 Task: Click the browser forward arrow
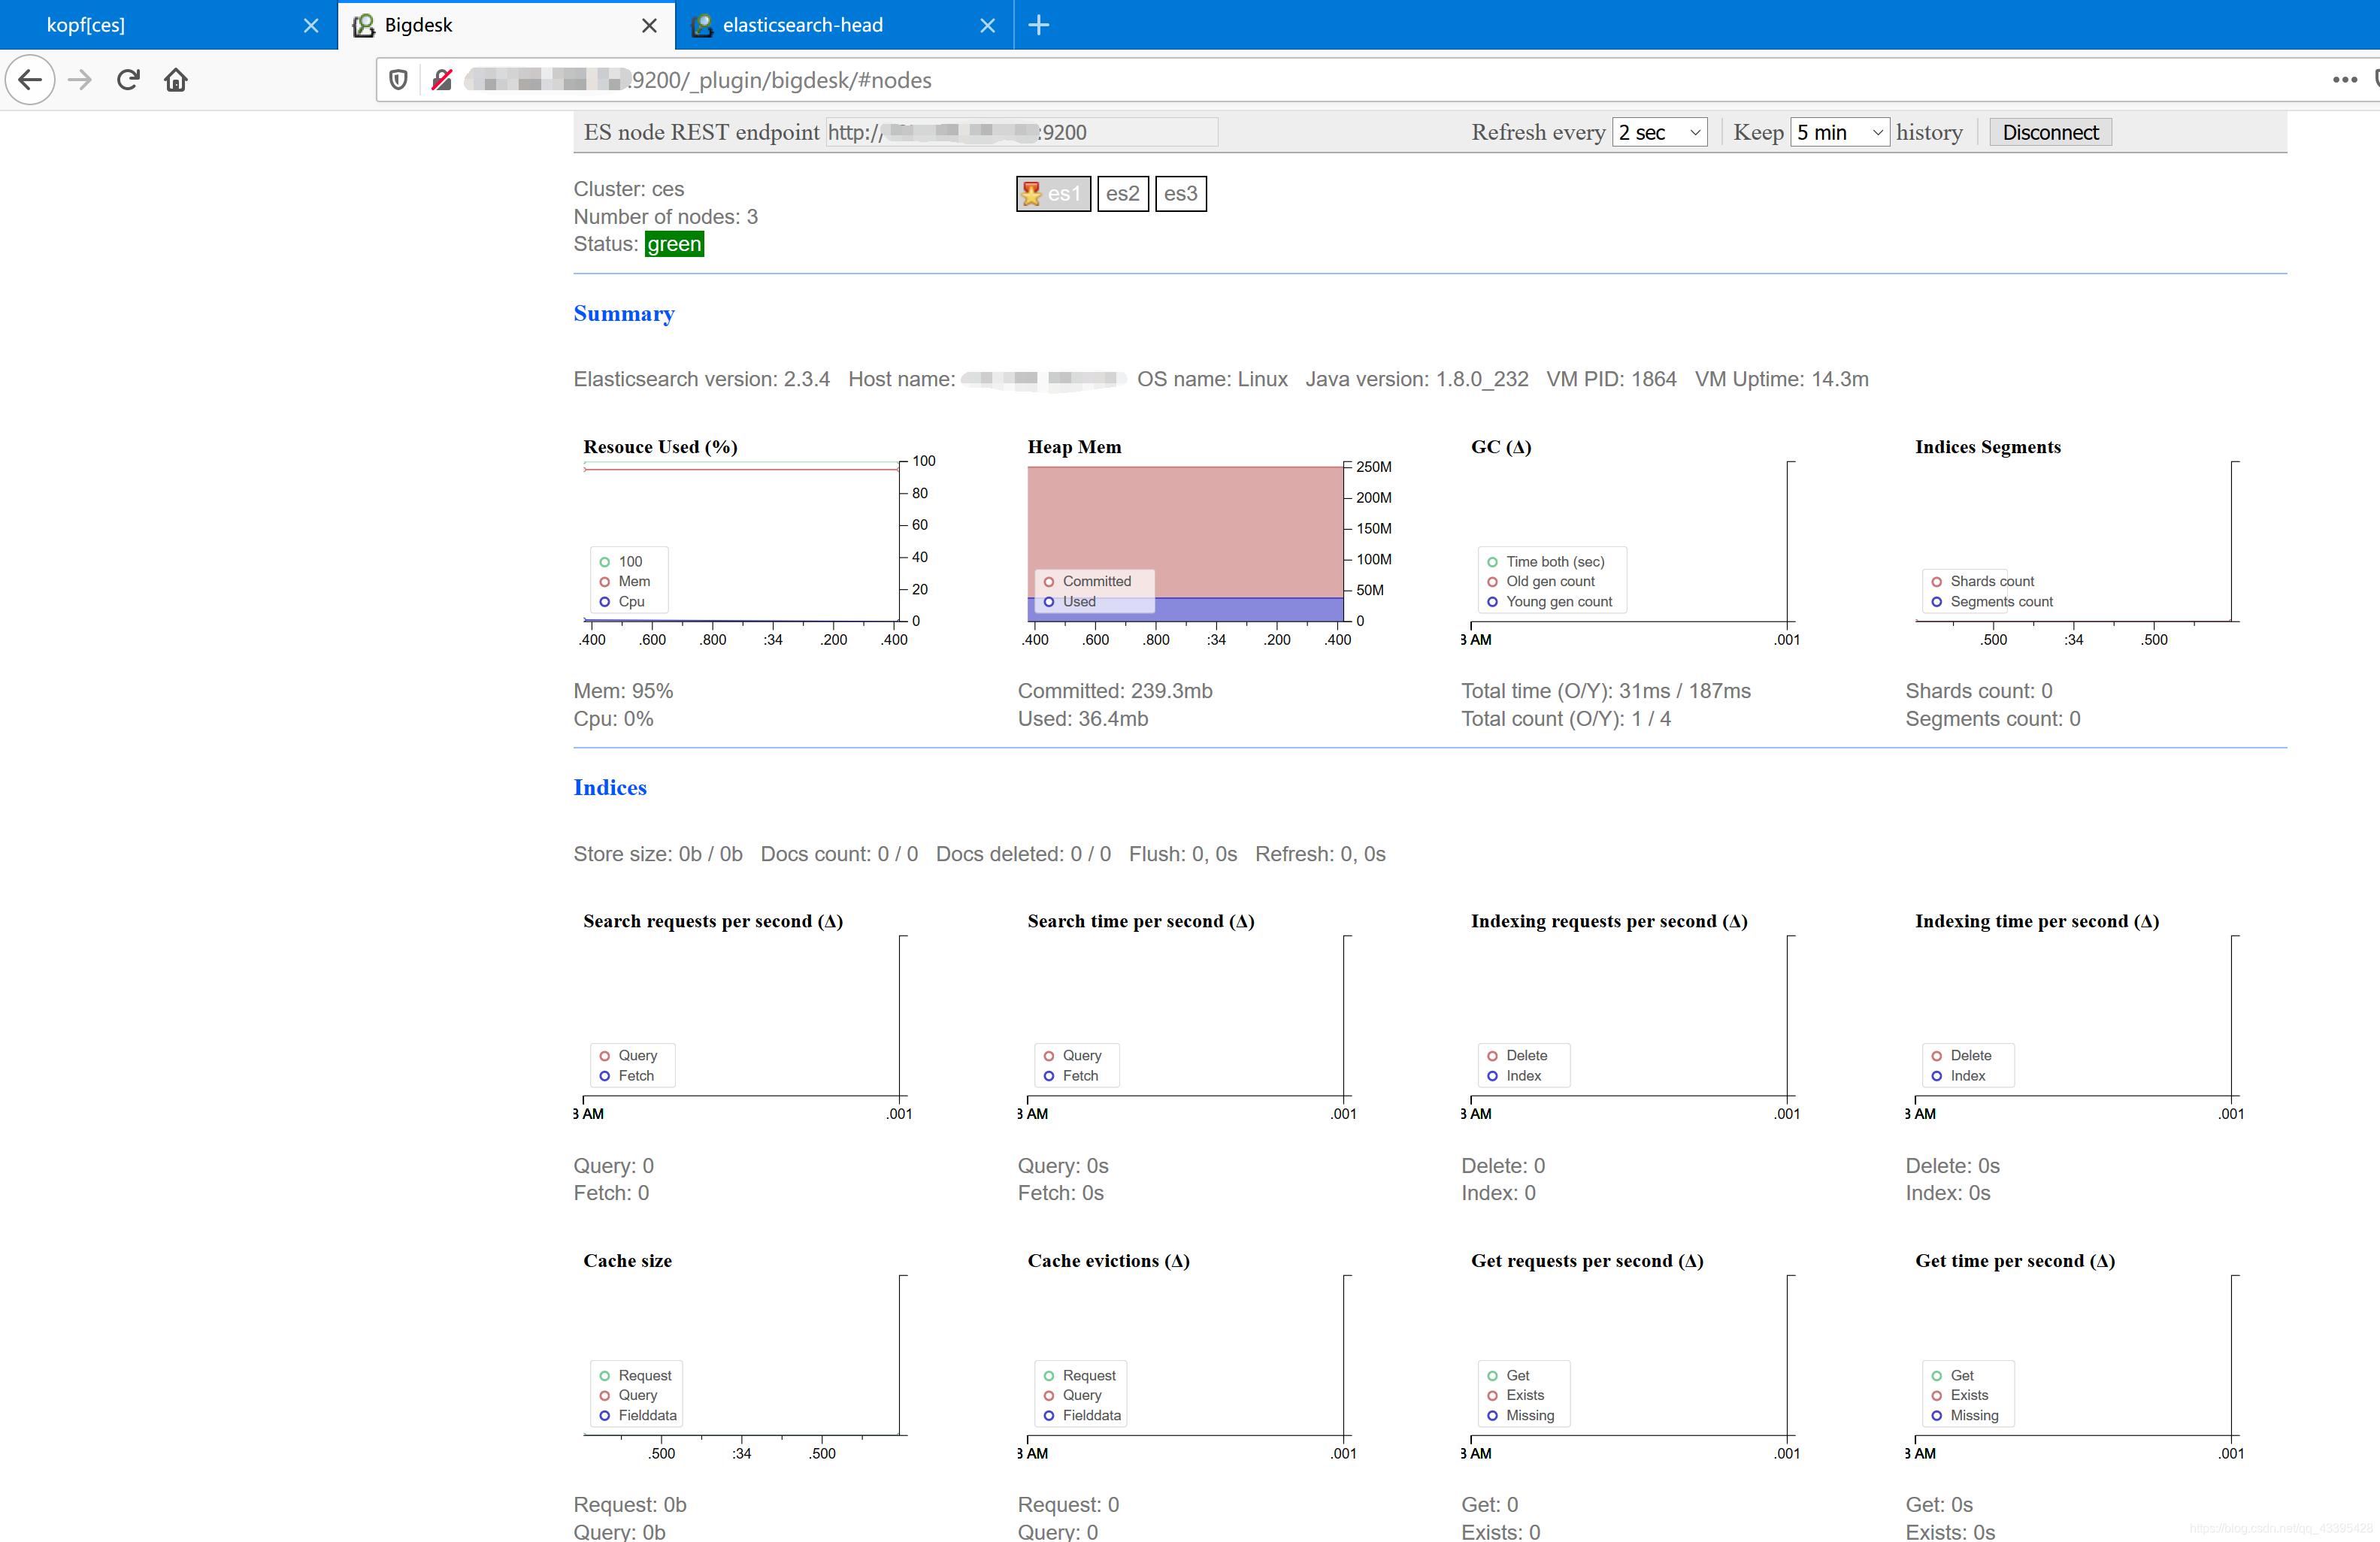[x=80, y=80]
